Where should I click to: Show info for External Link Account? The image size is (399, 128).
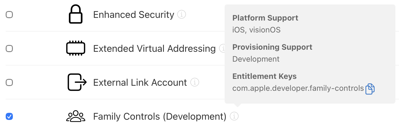195,82
